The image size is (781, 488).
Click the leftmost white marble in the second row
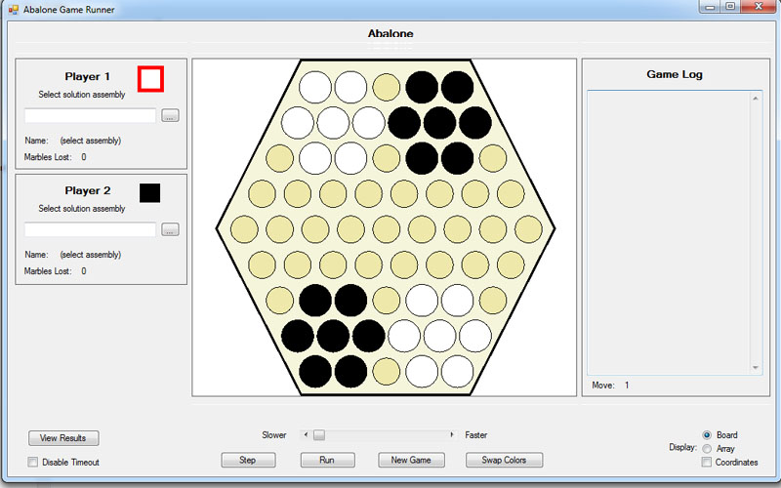tap(298, 123)
